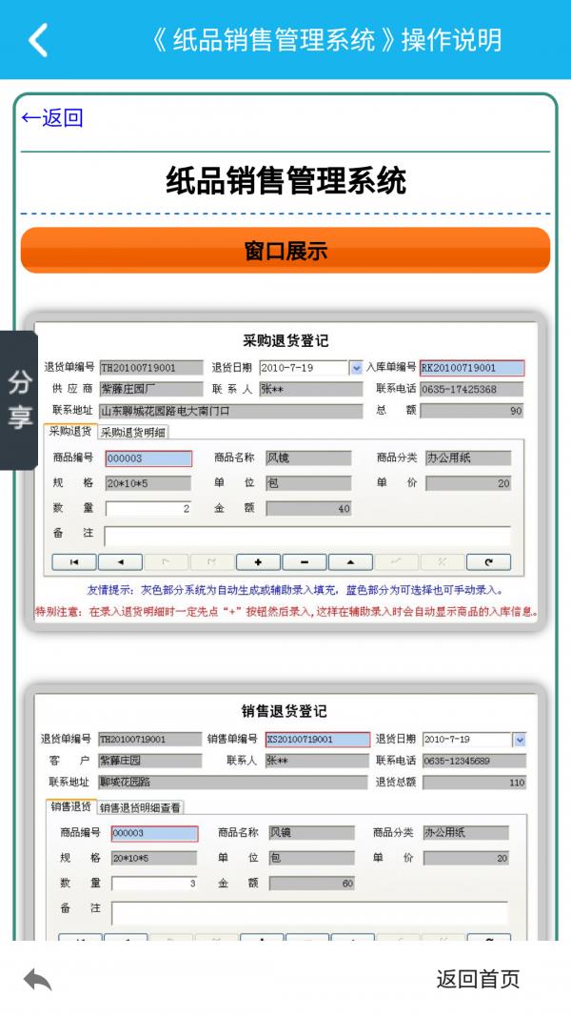Click the 备注 field in 销售退货登记
The height and width of the screenshot is (1017, 571).
point(309,912)
